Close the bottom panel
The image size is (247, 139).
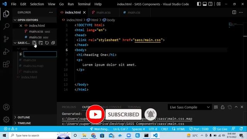242,107
